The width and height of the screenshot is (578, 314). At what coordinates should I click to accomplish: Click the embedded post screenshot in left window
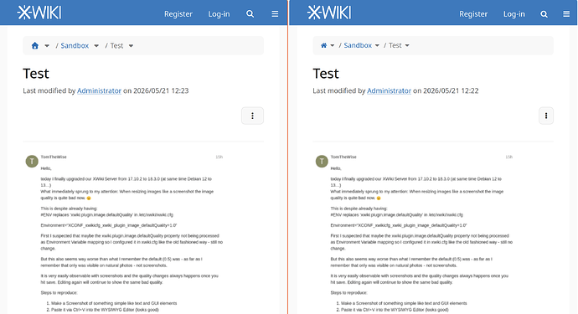click(124, 232)
